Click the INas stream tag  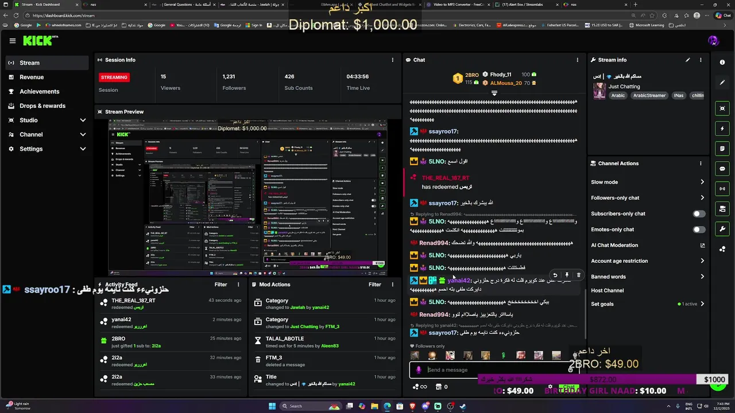coord(679,96)
